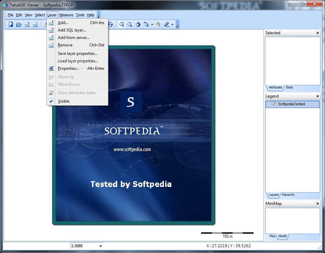Screen dimensions: 325x253
Task: Select the magnifier Zoom tool
Action: click(x=130, y=25)
